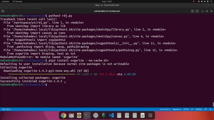214x120 pixels.
Task: Open the volume speaker indicator
Action: coord(205,1)
